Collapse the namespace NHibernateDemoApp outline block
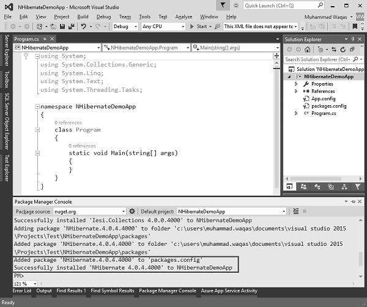This screenshot has width=367, height=307. pos(37,106)
